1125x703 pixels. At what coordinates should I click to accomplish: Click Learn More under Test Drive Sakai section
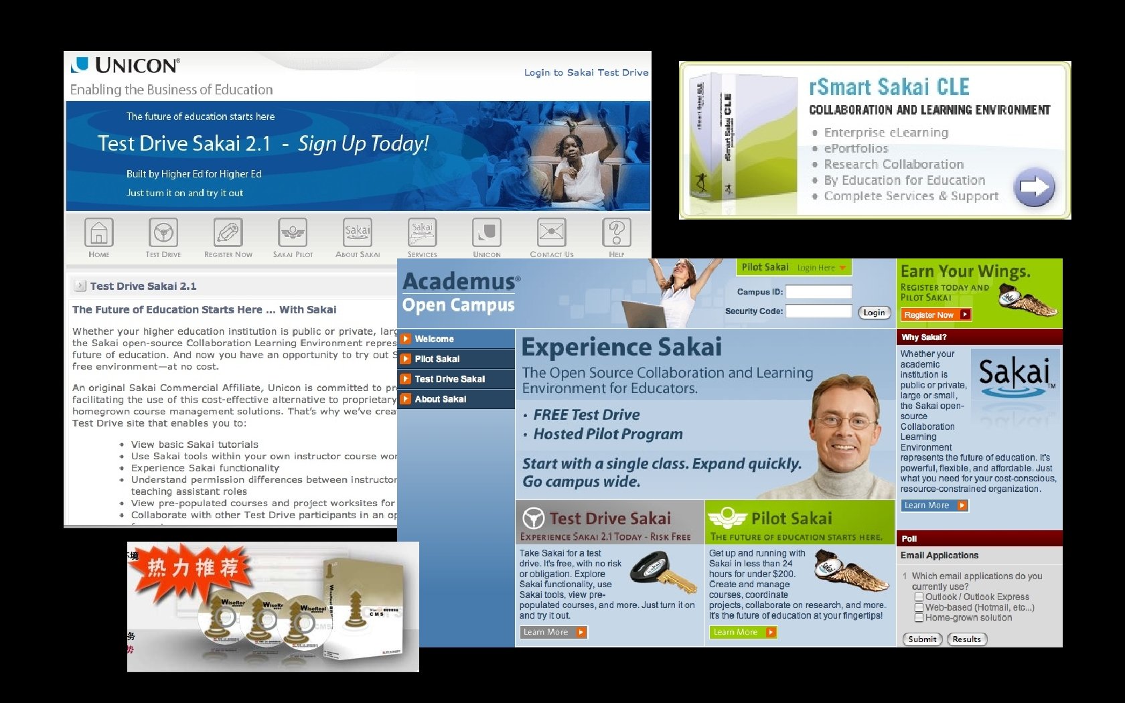click(x=554, y=632)
